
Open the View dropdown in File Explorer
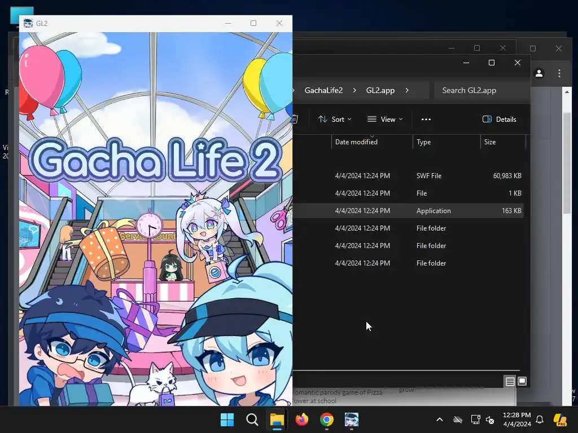[385, 120]
